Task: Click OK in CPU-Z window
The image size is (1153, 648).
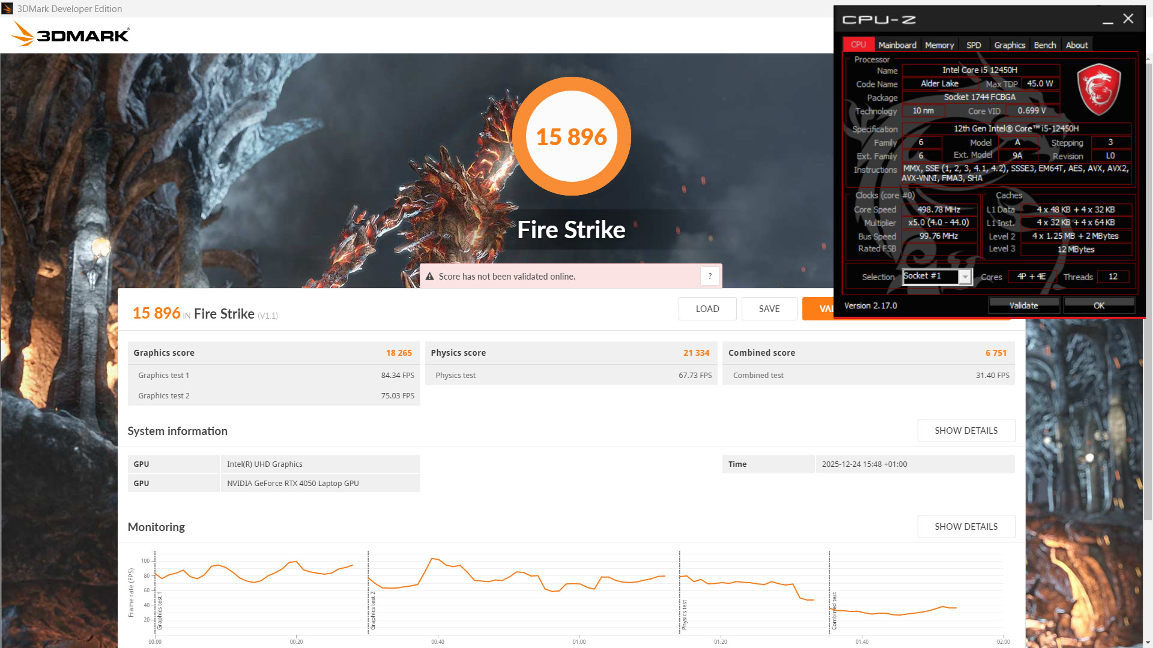Action: click(x=1098, y=305)
